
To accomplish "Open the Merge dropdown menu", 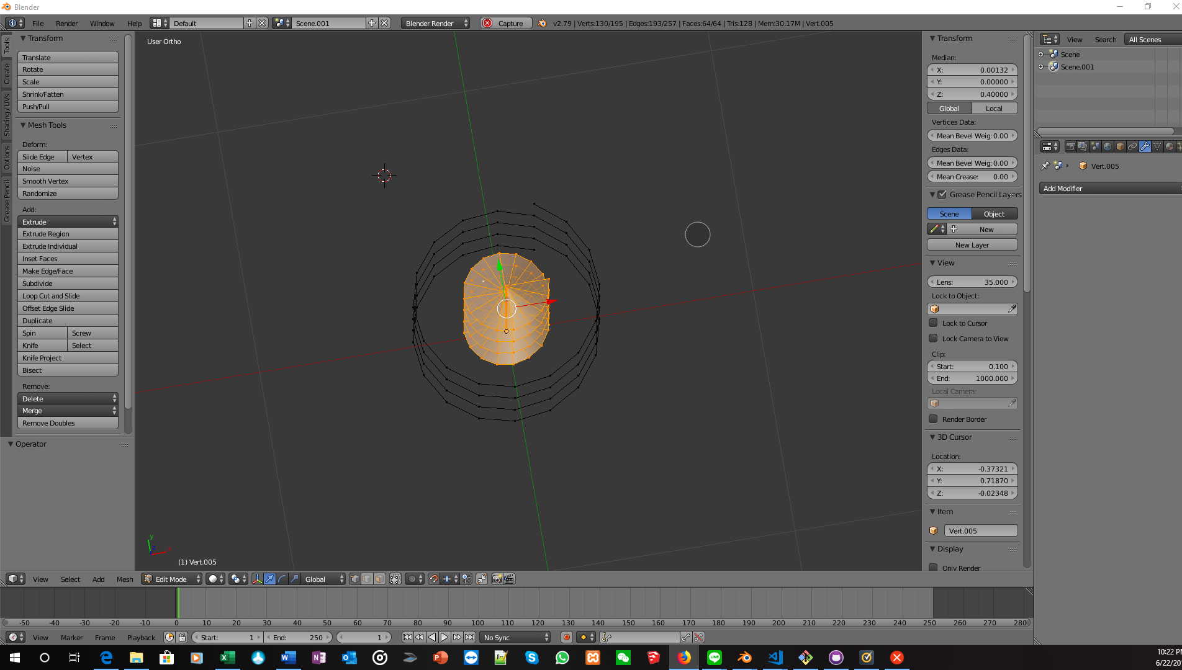I will coord(68,411).
